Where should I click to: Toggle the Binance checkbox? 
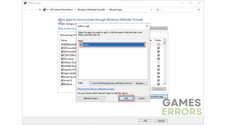pos(62,84)
